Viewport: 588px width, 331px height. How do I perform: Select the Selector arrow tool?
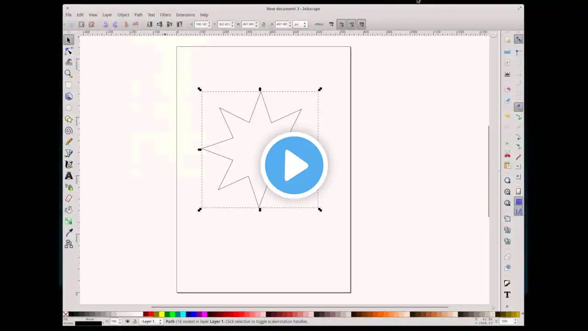coord(68,40)
